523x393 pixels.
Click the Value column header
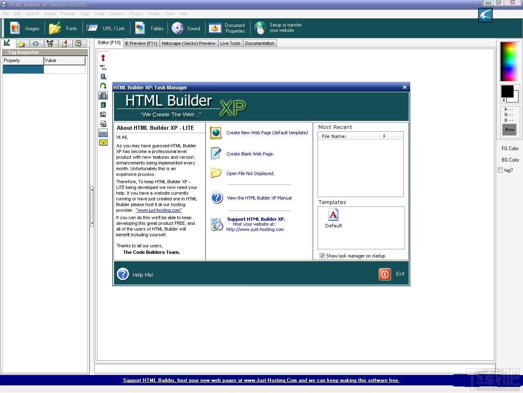[x=65, y=60]
